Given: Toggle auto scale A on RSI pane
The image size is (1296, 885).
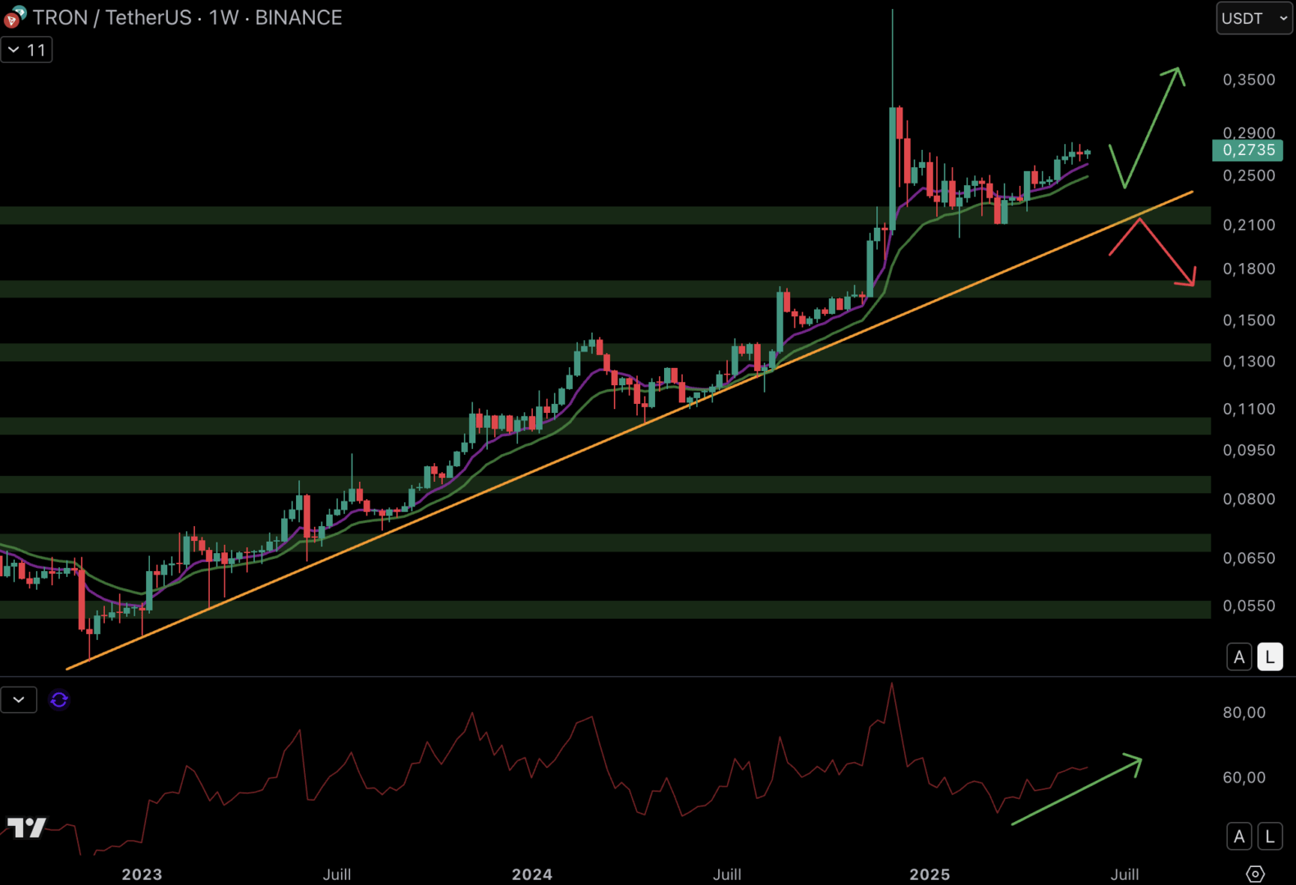Looking at the screenshot, I should pos(1239,837).
